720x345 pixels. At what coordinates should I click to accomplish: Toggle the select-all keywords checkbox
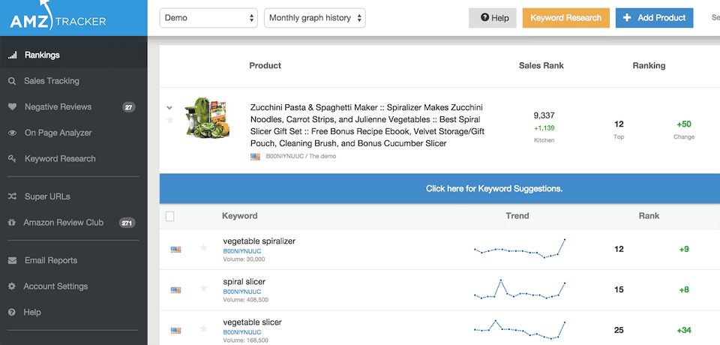pos(169,216)
